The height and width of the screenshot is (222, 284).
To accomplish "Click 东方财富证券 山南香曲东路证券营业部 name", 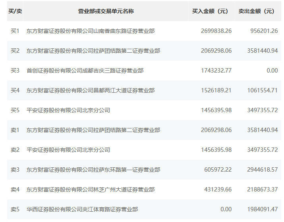I will pos(91,31).
